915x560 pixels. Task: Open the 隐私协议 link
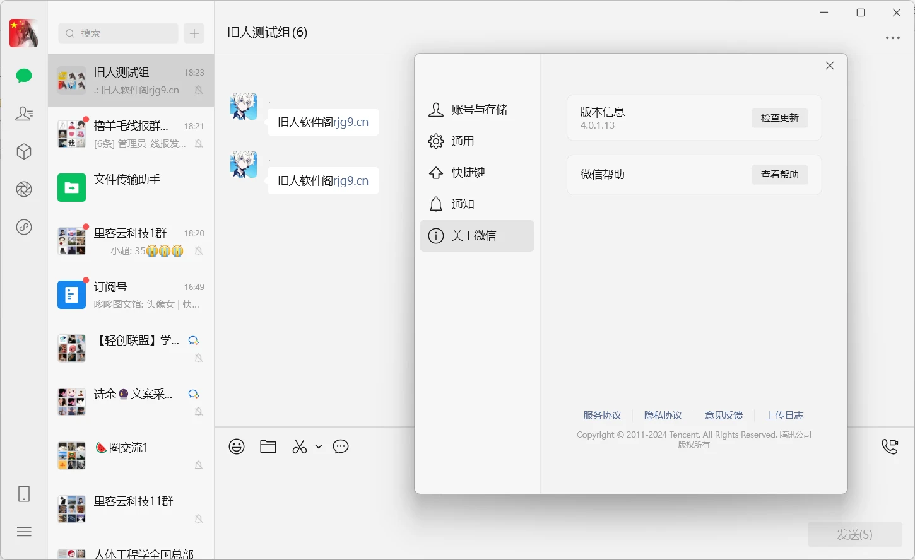(663, 416)
